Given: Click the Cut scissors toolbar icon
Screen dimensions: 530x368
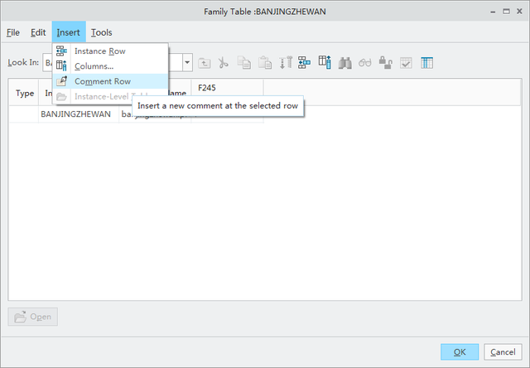Looking at the screenshot, I should pyautogui.click(x=223, y=63).
